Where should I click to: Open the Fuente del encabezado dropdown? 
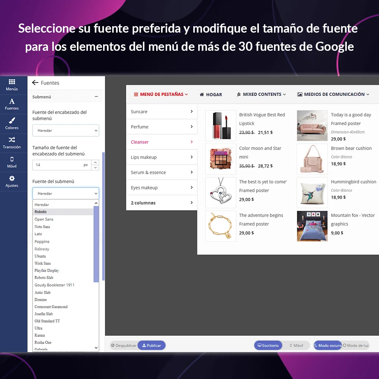[x=66, y=130]
